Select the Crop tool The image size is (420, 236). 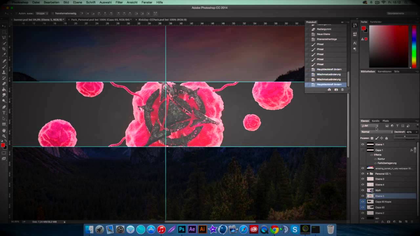pos(4,49)
